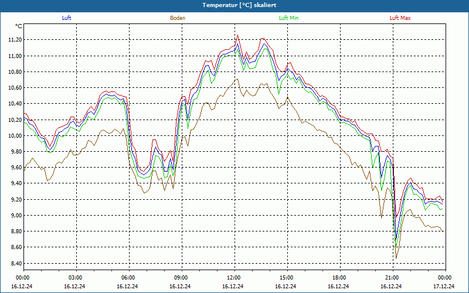Click the 12:00 time axis label
The width and height of the screenshot is (469, 293).
coord(235,278)
